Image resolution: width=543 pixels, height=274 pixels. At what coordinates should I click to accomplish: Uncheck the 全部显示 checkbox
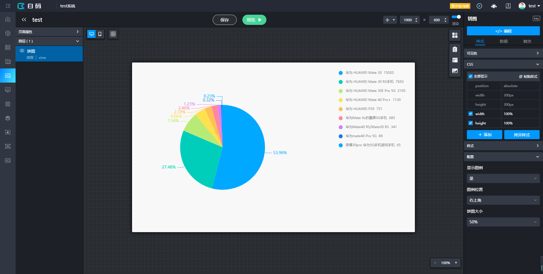tap(471, 76)
